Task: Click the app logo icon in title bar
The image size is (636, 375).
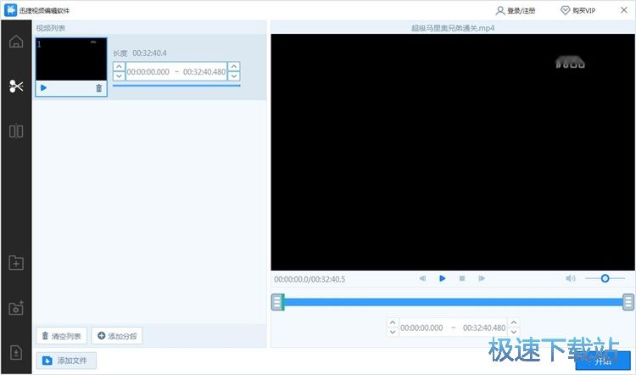Action: [10, 10]
